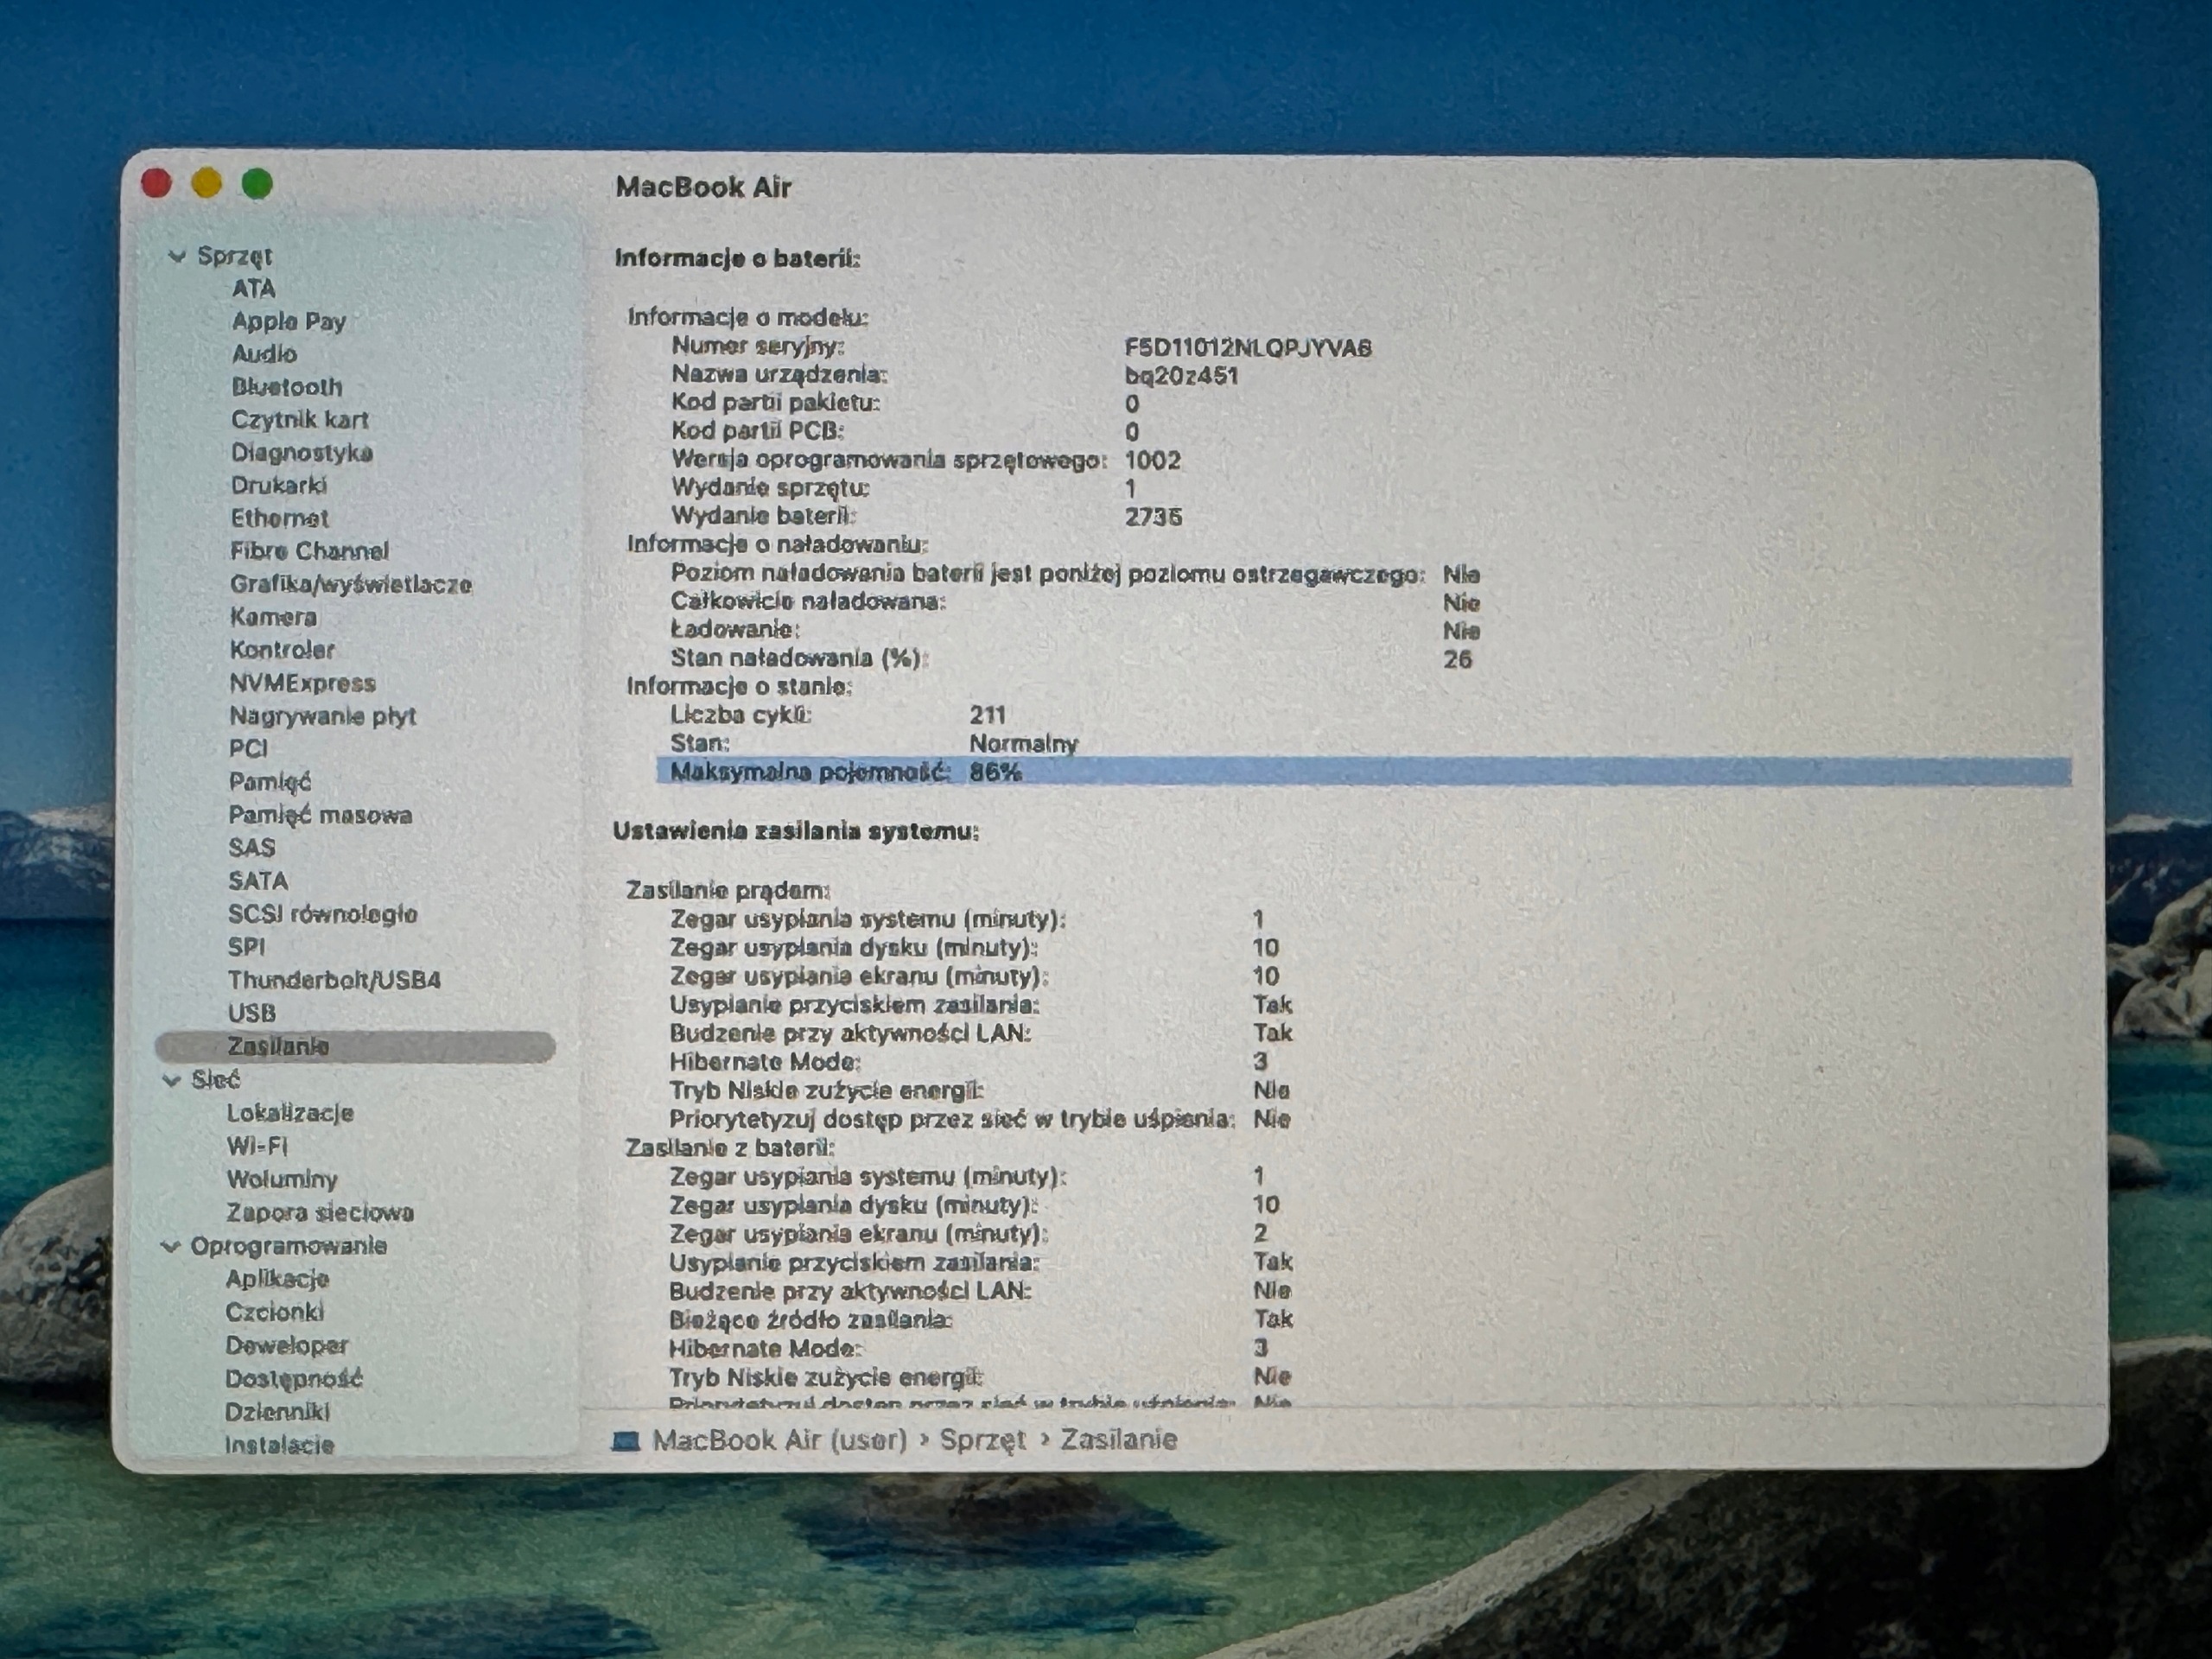Image resolution: width=2212 pixels, height=1659 pixels.
Task: Show Ethernet details
Action: pyautogui.click(x=279, y=518)
